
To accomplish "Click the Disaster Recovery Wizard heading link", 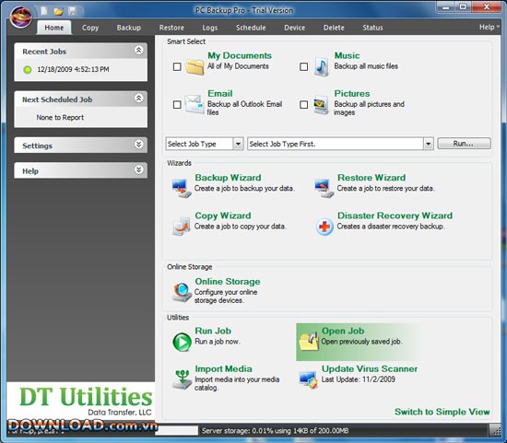I will (395, 216).
